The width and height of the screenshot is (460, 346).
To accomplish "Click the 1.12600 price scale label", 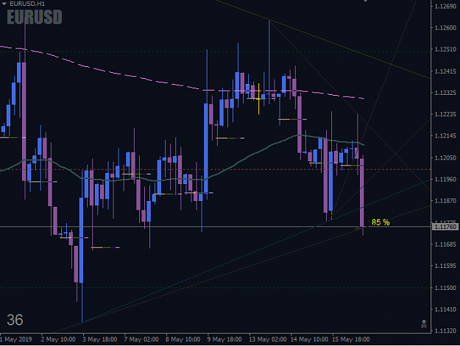I will [445, 27].
